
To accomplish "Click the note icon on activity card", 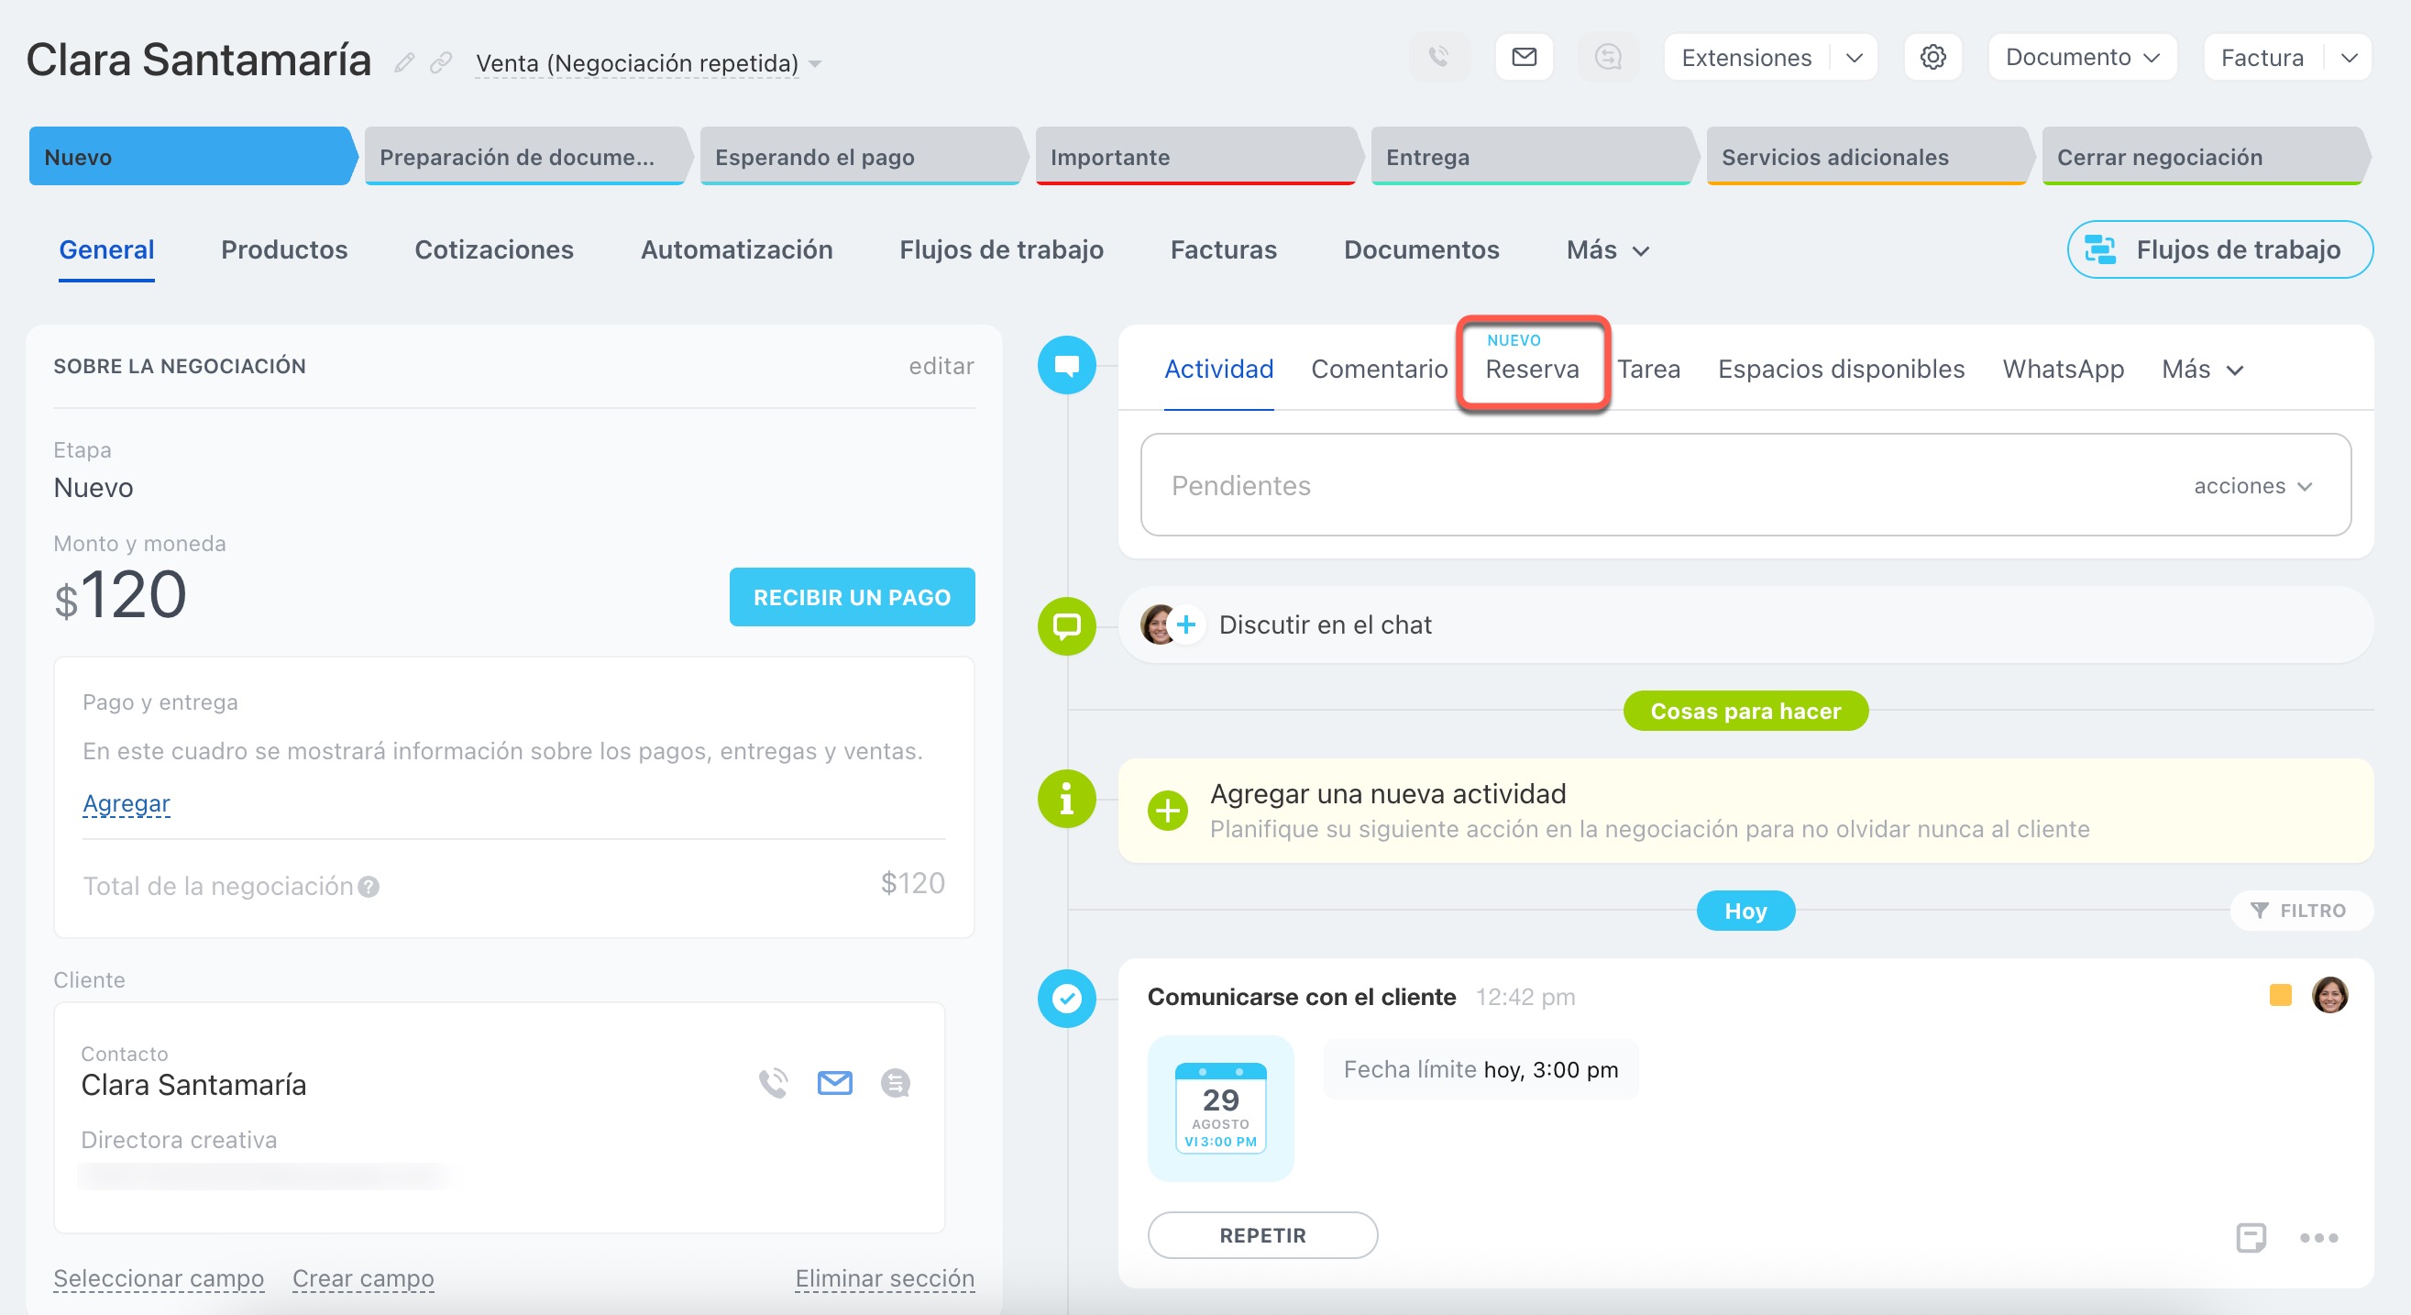I will pyautogui.click(x=2250, y=1237).
